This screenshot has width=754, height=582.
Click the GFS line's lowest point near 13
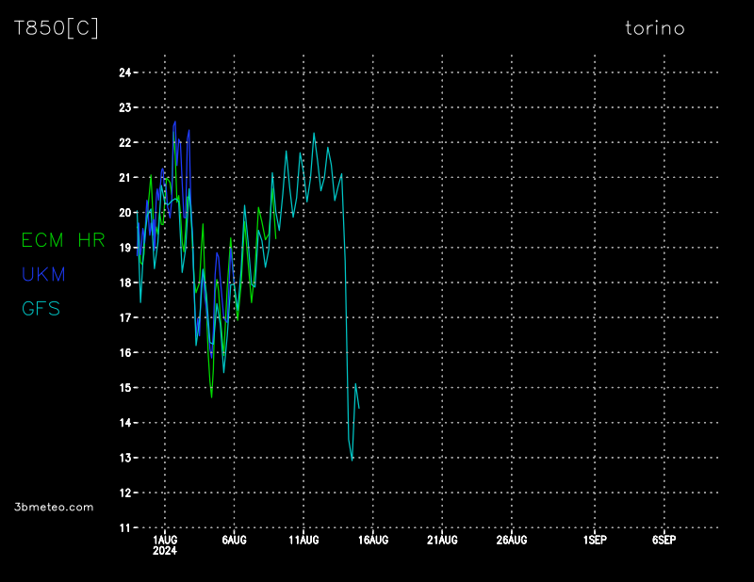352,460
